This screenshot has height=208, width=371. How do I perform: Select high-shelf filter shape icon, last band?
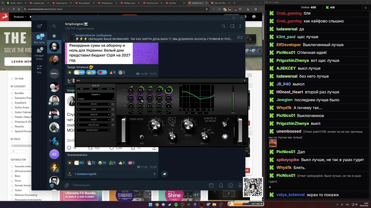(x=169, y=112)
